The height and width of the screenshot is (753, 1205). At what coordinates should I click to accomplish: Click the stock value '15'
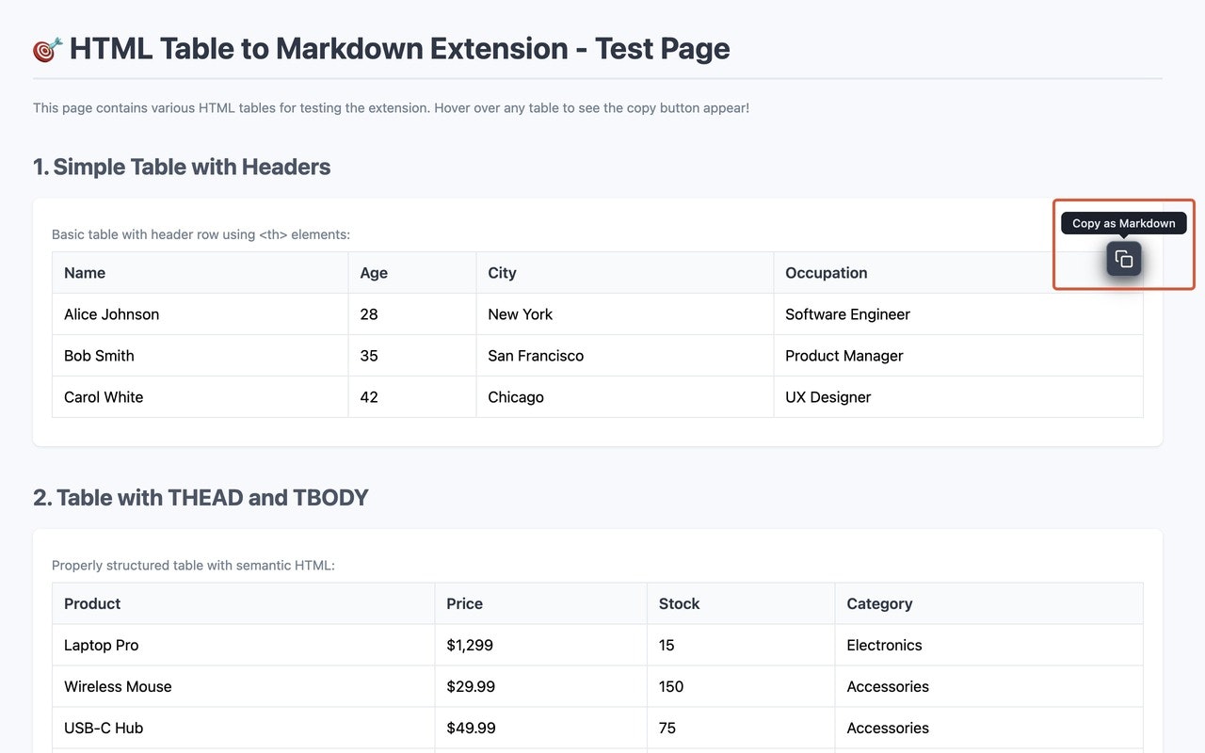[741, 645]
